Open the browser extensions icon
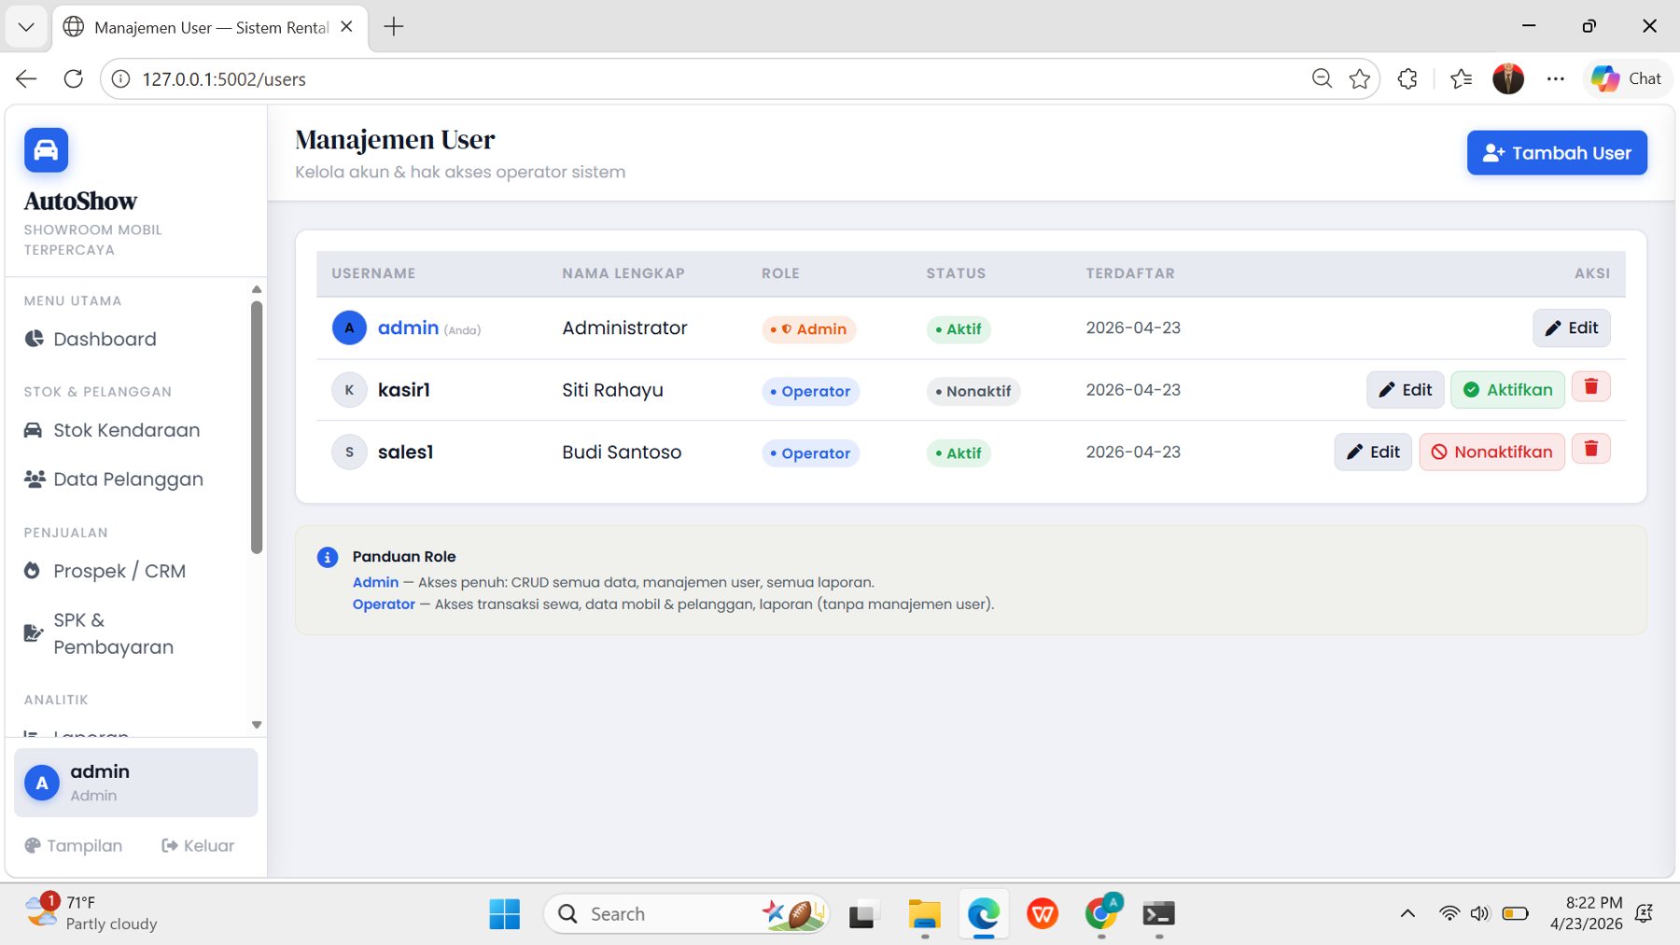The image size is (1680, 945). click(x=1407, y=79)
